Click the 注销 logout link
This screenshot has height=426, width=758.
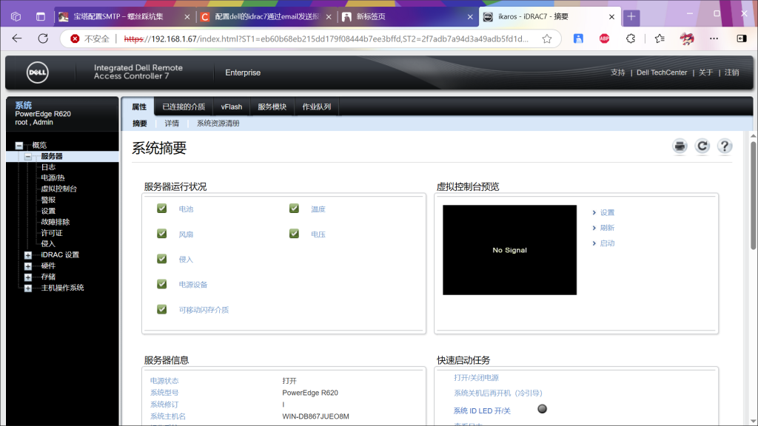pyautogui.click(x=731, y=72)
